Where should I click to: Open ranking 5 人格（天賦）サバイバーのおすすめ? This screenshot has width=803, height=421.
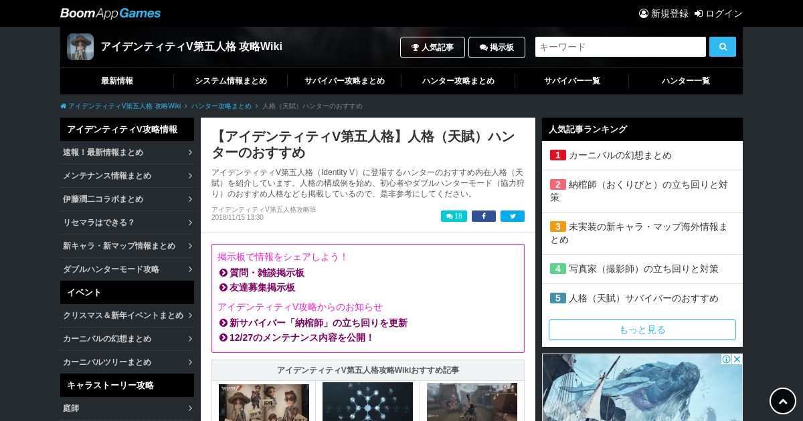pos(642,298)
